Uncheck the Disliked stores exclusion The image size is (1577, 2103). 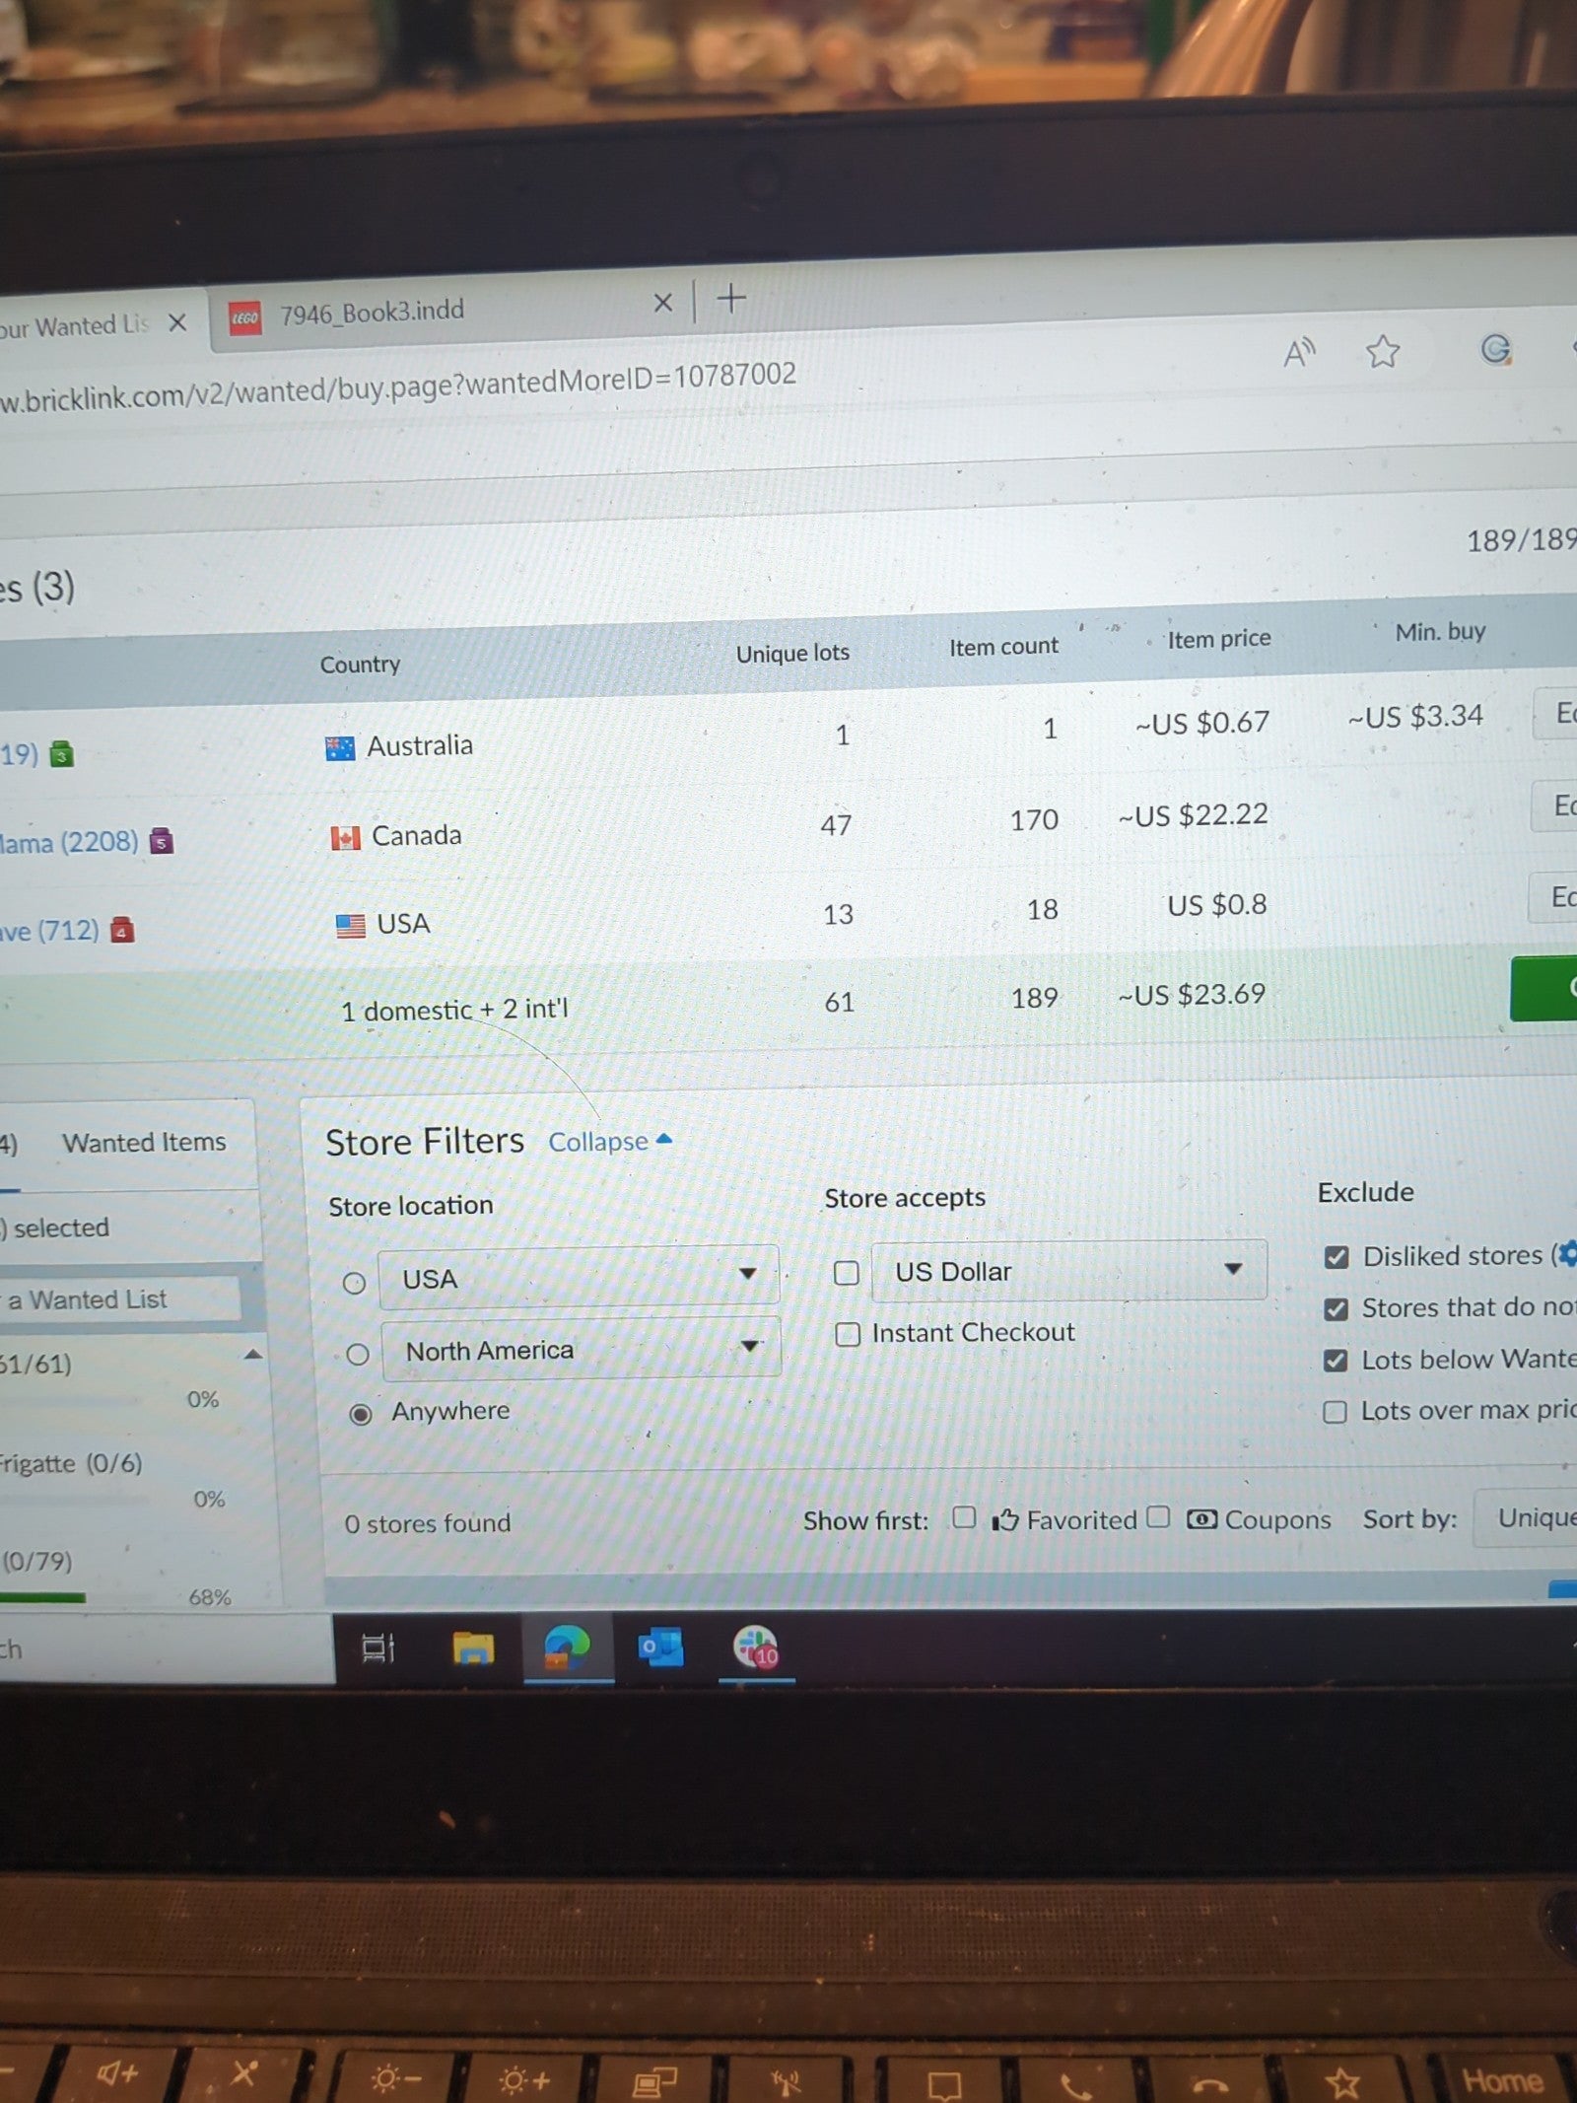[x=1336, y=1257]
